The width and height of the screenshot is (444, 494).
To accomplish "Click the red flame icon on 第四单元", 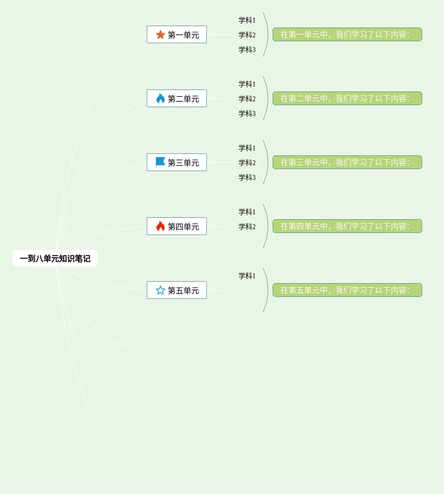I will point(160,226).
